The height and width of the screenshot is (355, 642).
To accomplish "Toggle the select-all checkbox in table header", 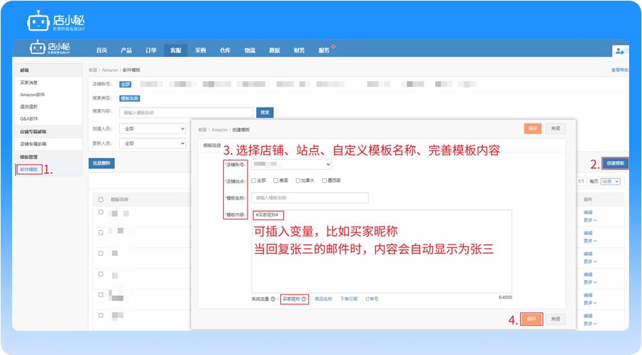I will pyautogui.click(x=101, y=200).
